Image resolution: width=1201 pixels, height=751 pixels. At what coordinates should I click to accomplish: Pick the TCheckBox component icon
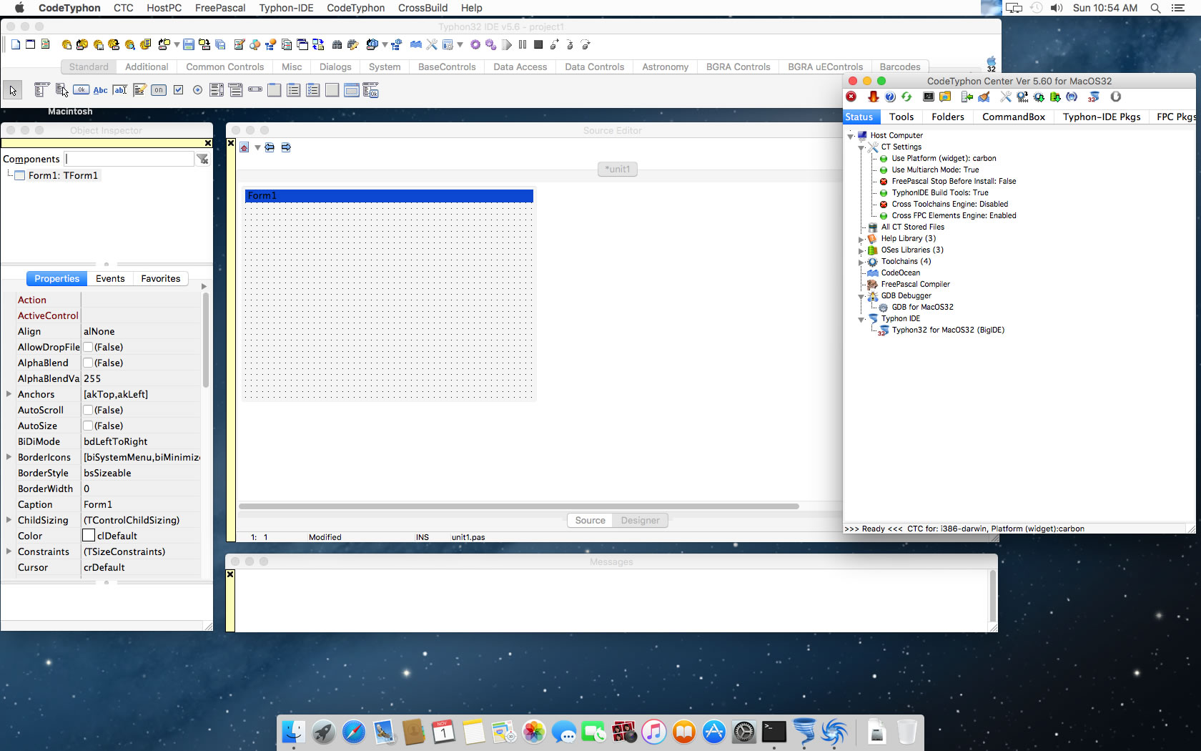pyautogui.click(x=178, y=90)
